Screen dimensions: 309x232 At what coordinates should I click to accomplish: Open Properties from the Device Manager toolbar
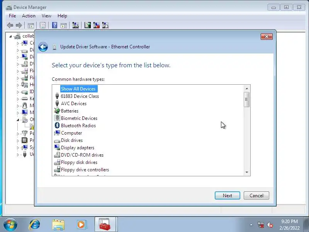[42, 25]
